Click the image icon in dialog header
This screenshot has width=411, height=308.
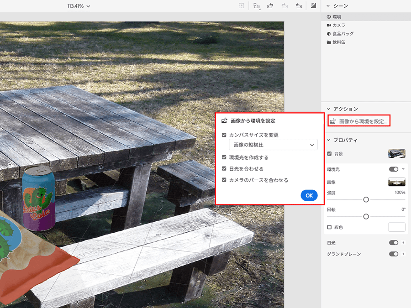[224, 121]
